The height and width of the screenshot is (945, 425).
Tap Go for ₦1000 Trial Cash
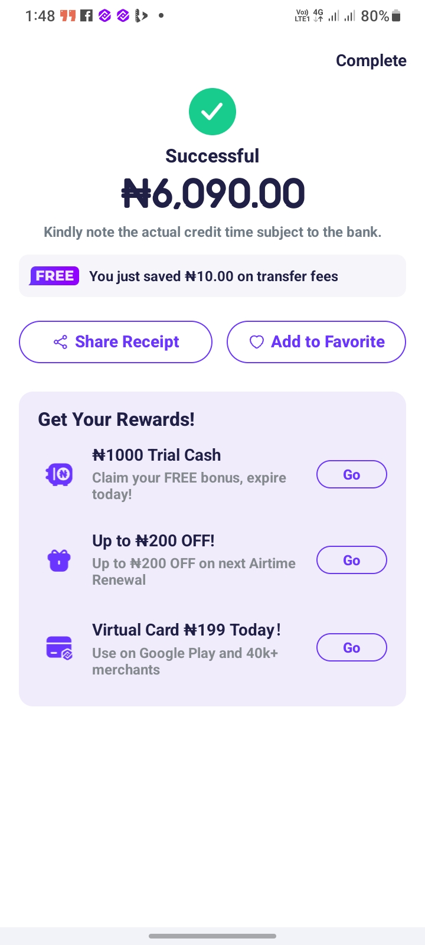coord(352,474)
